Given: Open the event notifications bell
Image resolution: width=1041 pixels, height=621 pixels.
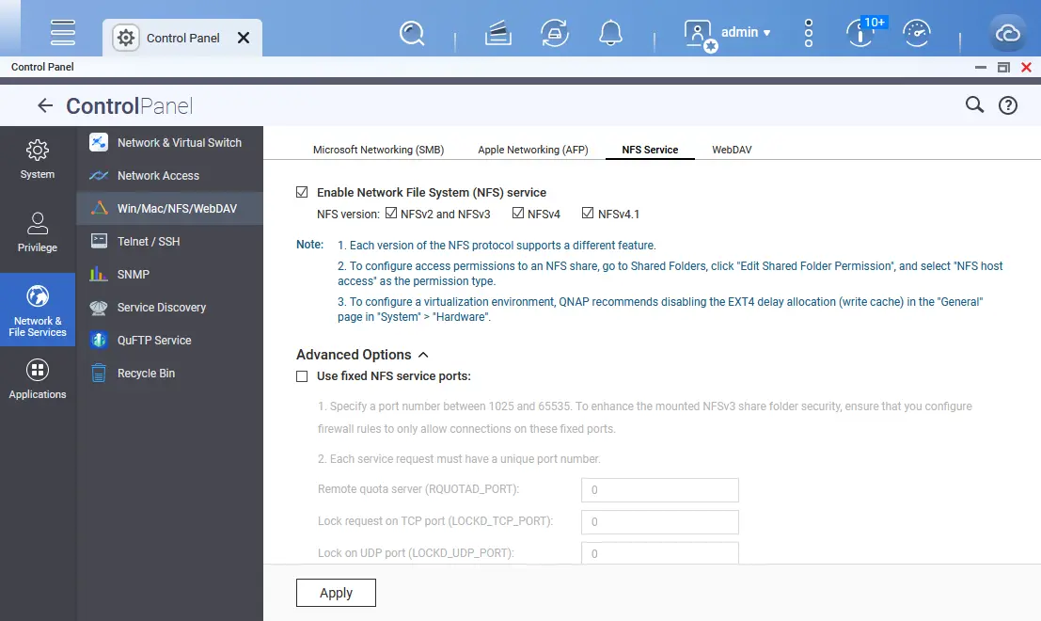Looking at the screenshot, I should [611, 33].
